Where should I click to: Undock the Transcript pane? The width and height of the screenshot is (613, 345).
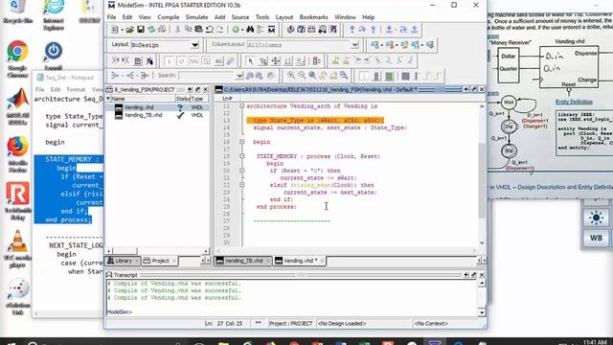tap(474, 275)
